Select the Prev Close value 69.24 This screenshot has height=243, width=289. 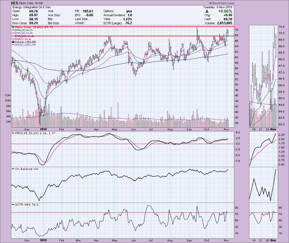34,23
